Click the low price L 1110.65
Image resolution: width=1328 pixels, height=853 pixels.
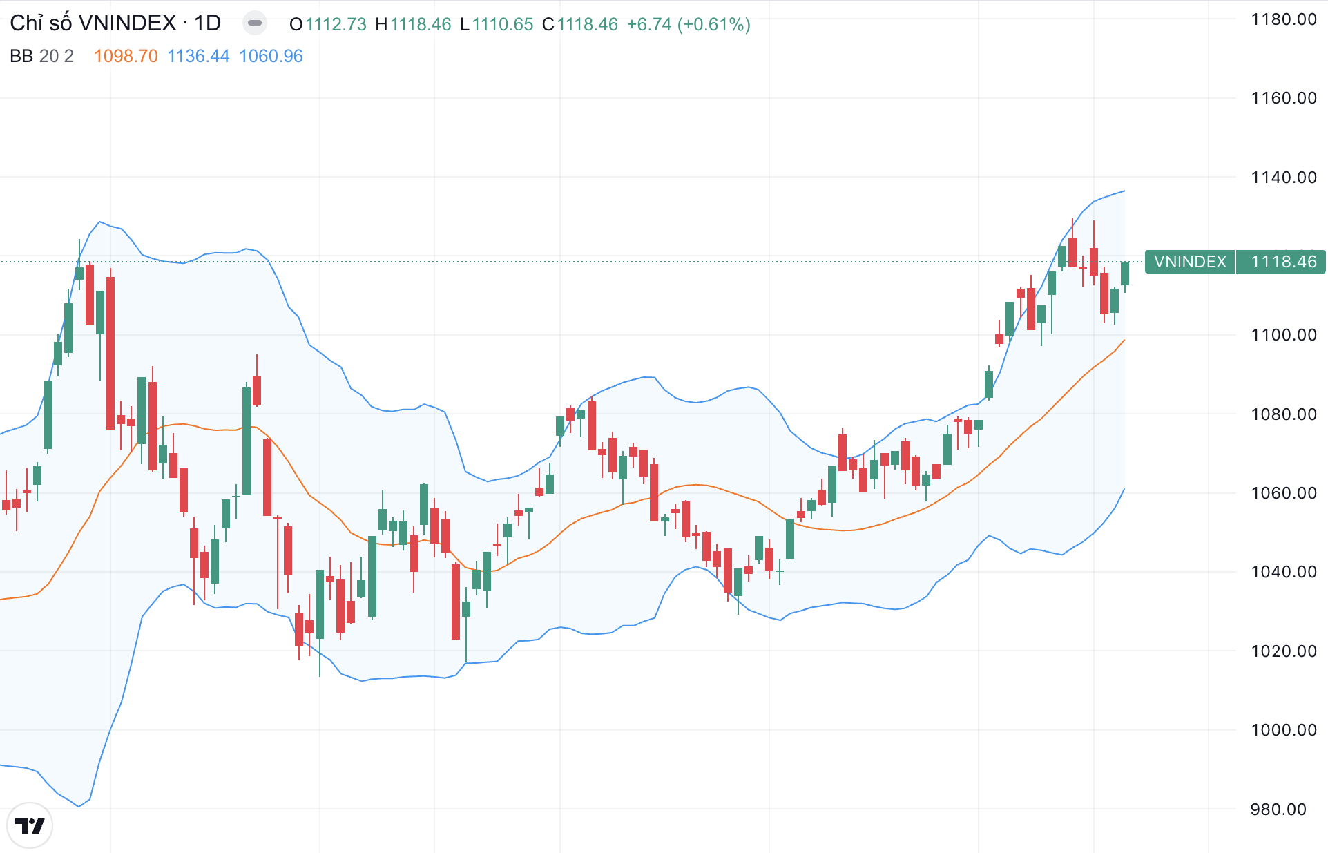point(497,24)
